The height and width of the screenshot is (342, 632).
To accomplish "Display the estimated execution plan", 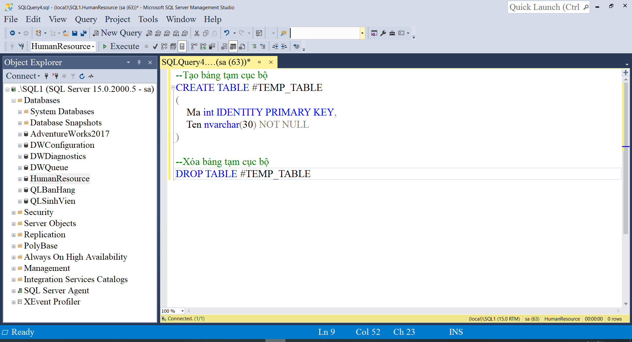I will click(x=164, y=46).
